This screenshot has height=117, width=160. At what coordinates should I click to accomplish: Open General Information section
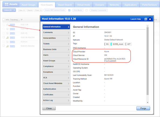(x=56, y=27)
